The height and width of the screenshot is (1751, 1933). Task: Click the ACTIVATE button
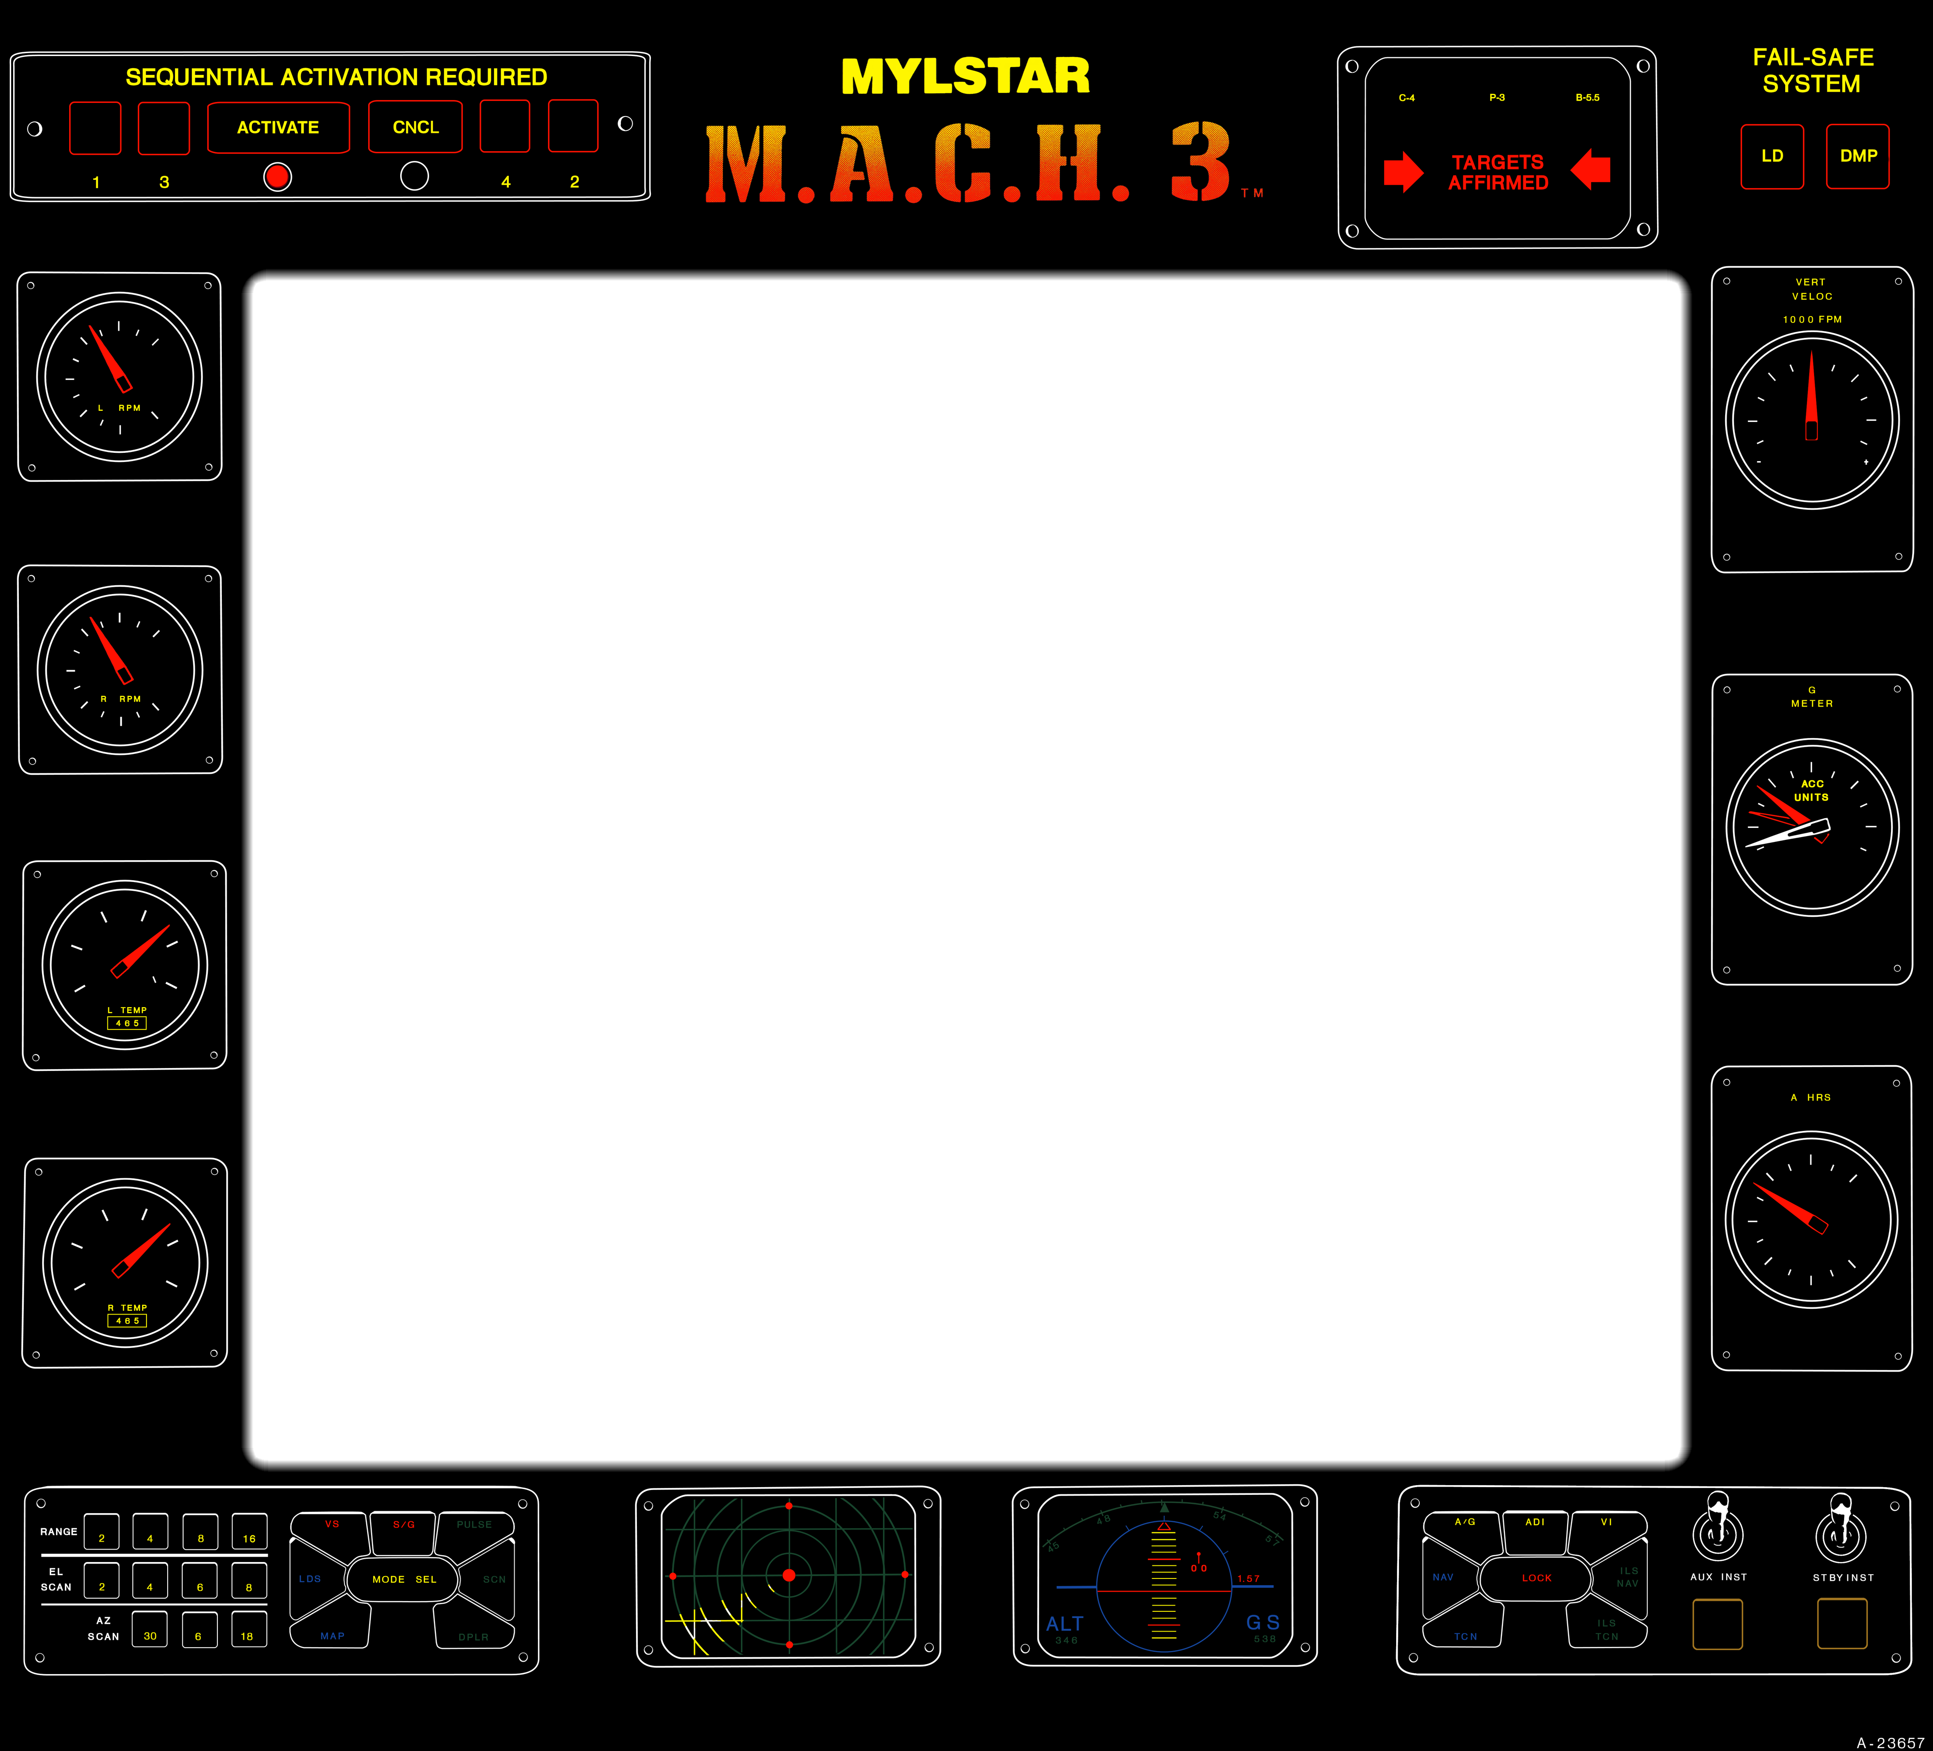278,128
